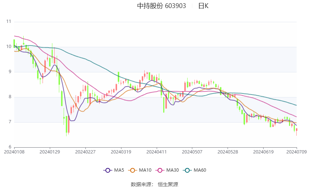
Task: Select the 20240619 x-axis date label
Action: coord(263,152)
